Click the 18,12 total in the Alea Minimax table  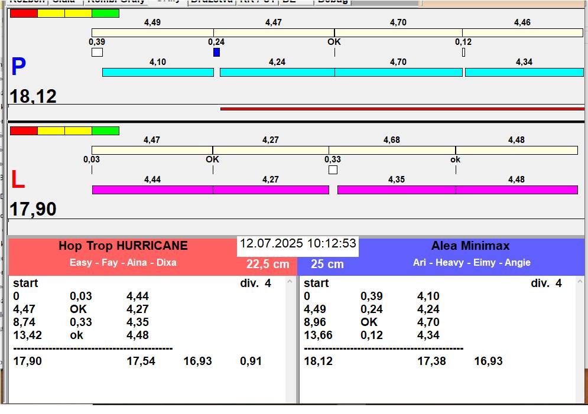[318, 361]
